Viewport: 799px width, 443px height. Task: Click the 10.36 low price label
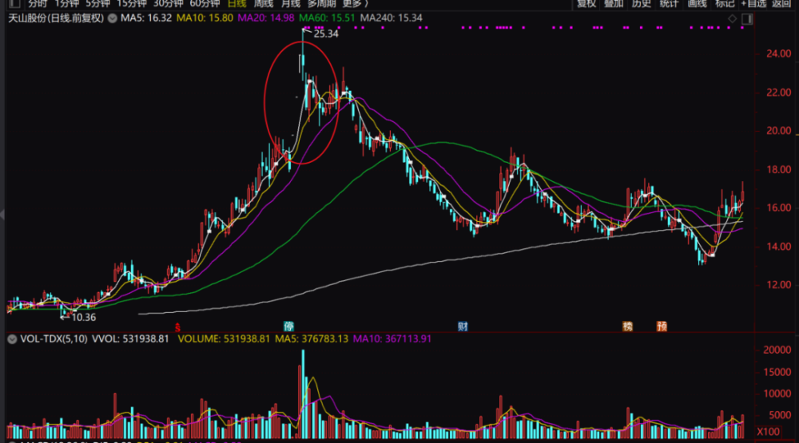84,317
